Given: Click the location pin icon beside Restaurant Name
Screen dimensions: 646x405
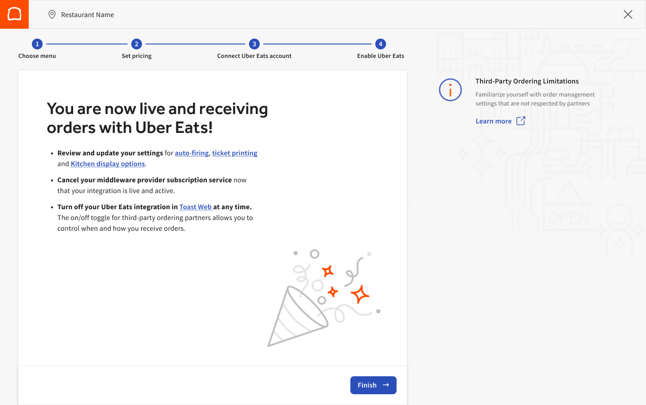Looking at the screenshot, I should [52, 14].
